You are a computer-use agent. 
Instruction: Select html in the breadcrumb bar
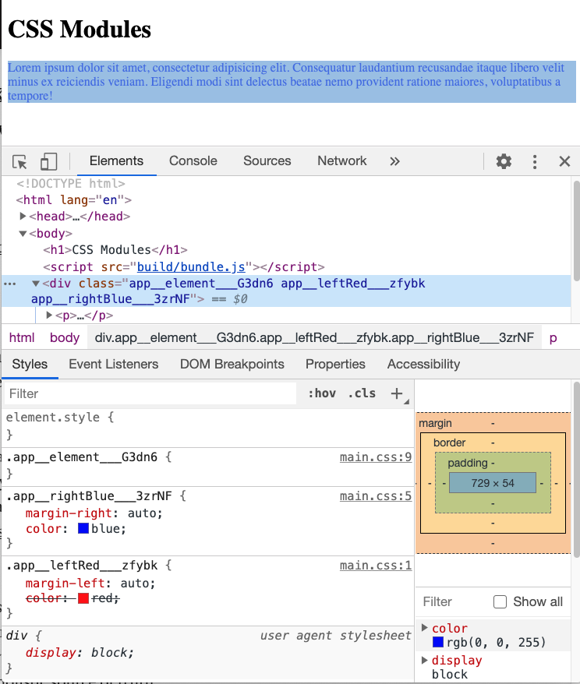[x=22, y=337]
